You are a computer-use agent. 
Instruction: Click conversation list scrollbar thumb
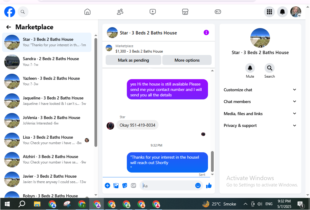pos(96,92)
